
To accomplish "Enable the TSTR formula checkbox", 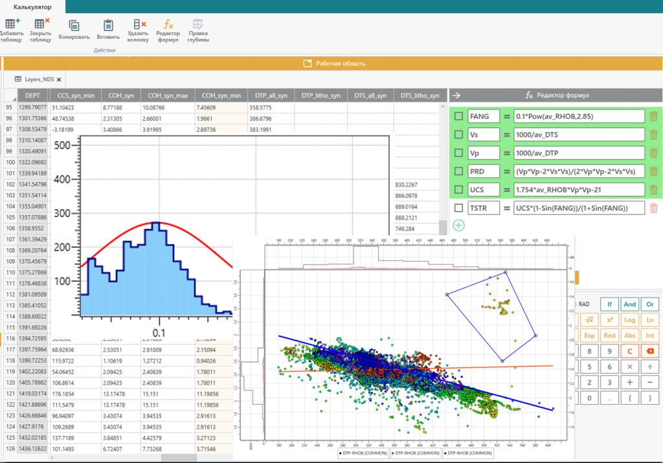I will (x=458, y=208).
